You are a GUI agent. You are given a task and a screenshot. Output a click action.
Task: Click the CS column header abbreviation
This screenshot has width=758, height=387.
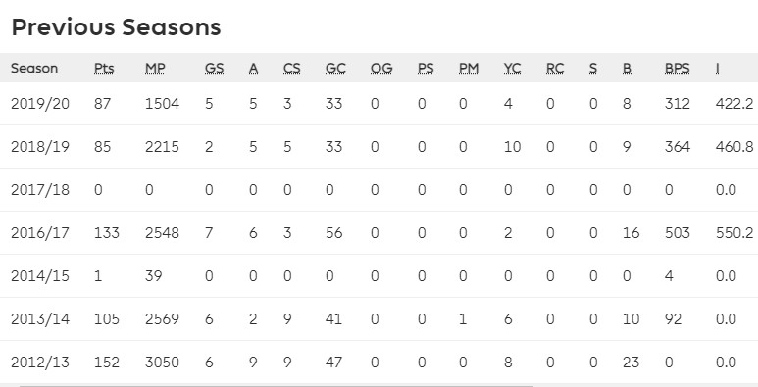tap(292, 69)
